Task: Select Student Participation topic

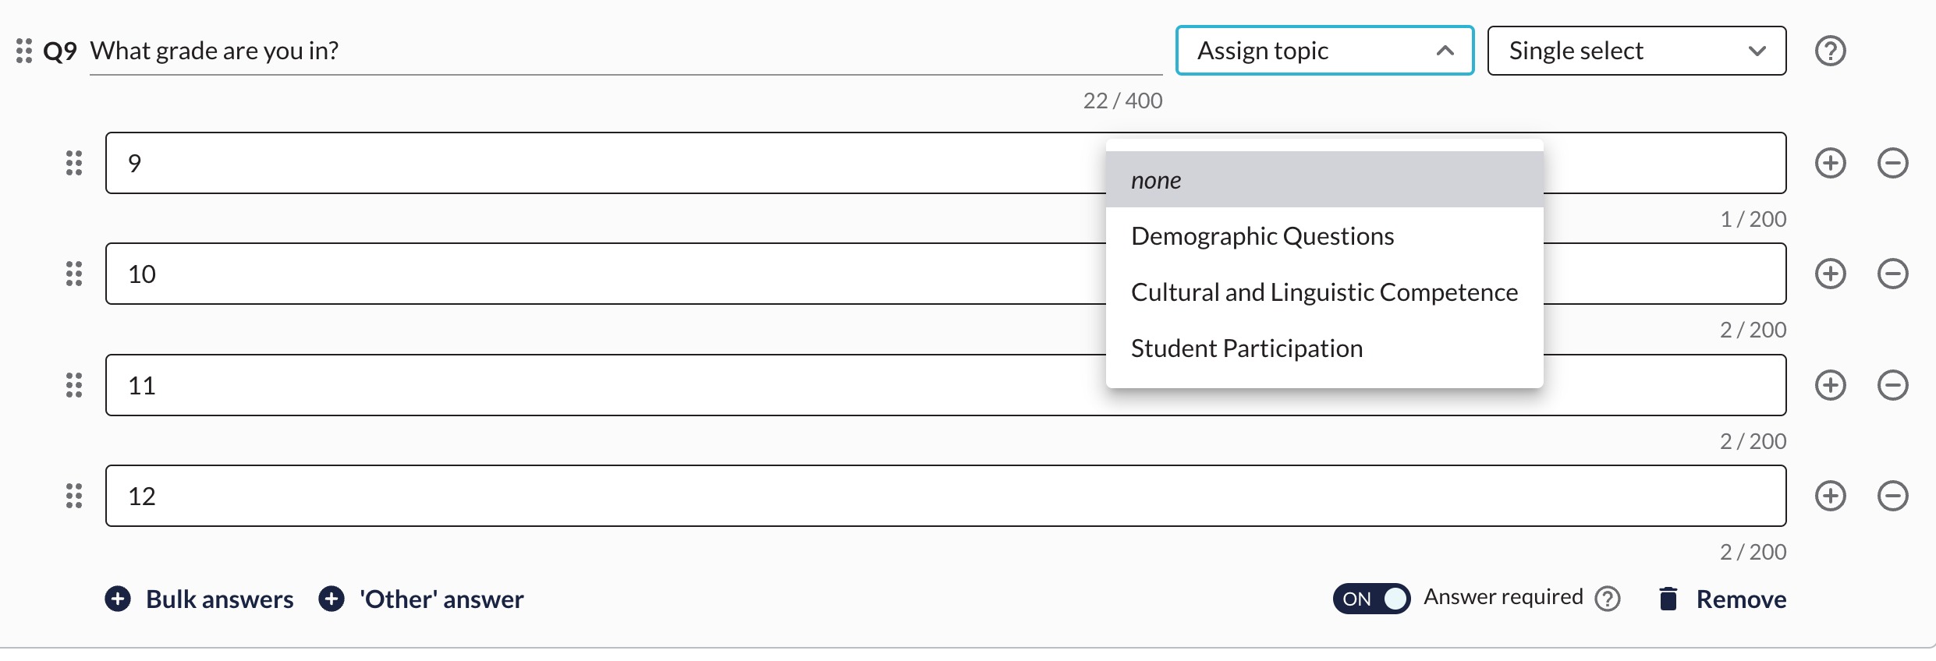Action: (x=1246, y=348)
